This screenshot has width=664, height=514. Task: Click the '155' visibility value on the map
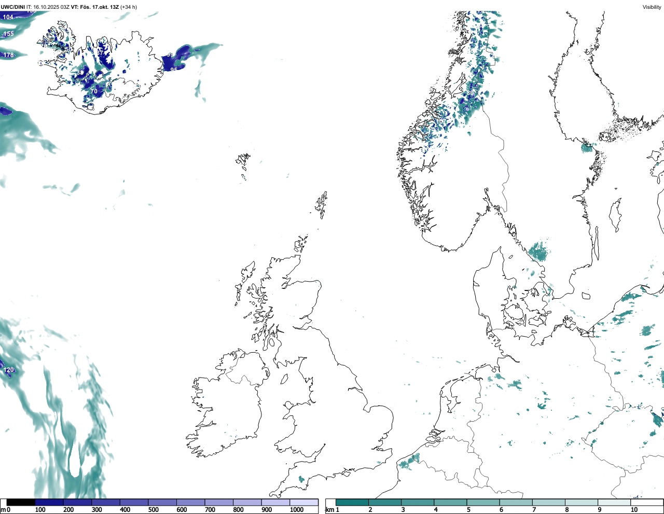(x=9, y=34)
